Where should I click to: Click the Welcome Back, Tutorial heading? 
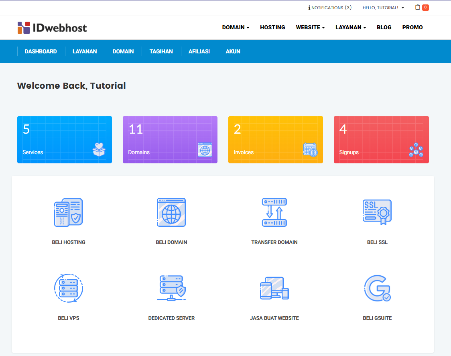(71, 86)
